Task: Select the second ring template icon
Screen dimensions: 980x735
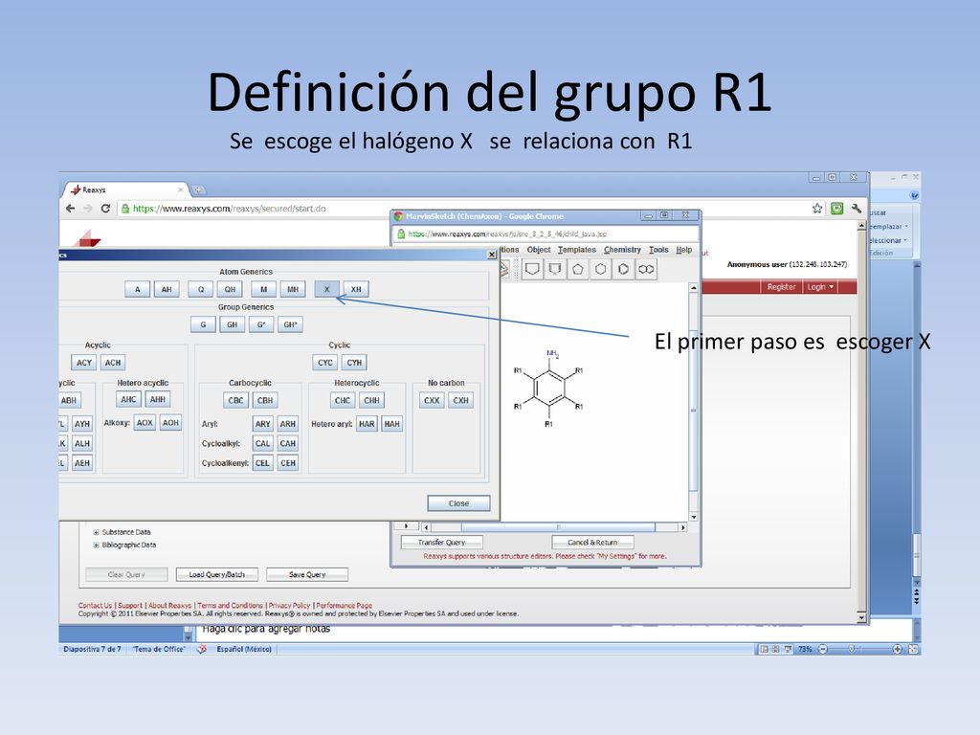Action: [555, 269]
